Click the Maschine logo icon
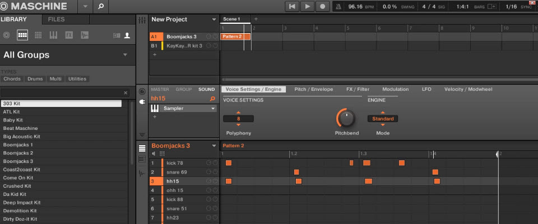Viewport: 538px width, 224px height. [x=4, y=6]
